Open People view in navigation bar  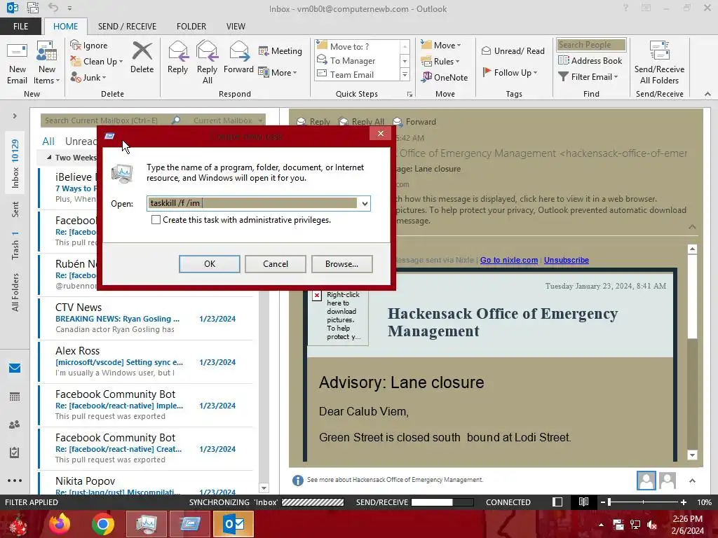[15, 425]
